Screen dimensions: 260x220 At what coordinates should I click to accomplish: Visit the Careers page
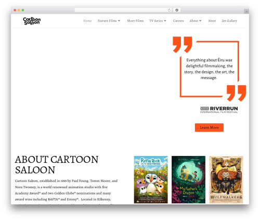178,21
